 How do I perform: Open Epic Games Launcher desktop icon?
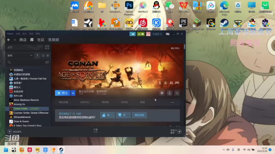pos(184,24)
